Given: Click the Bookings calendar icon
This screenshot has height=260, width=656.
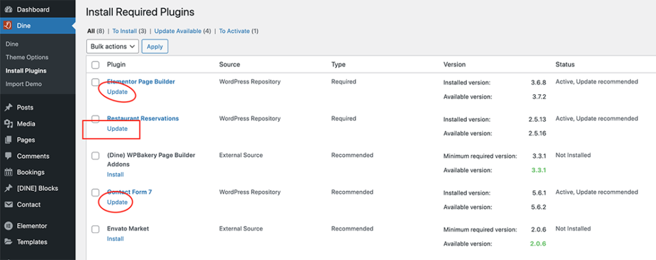Looking at the screenshot, I should (8, 172).
